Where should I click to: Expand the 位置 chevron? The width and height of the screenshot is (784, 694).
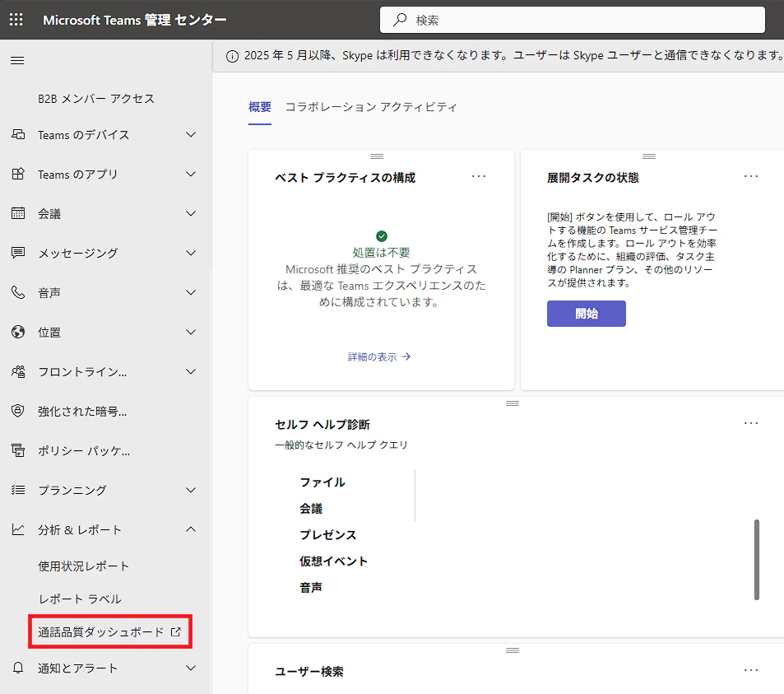click(x=191, y=333)
